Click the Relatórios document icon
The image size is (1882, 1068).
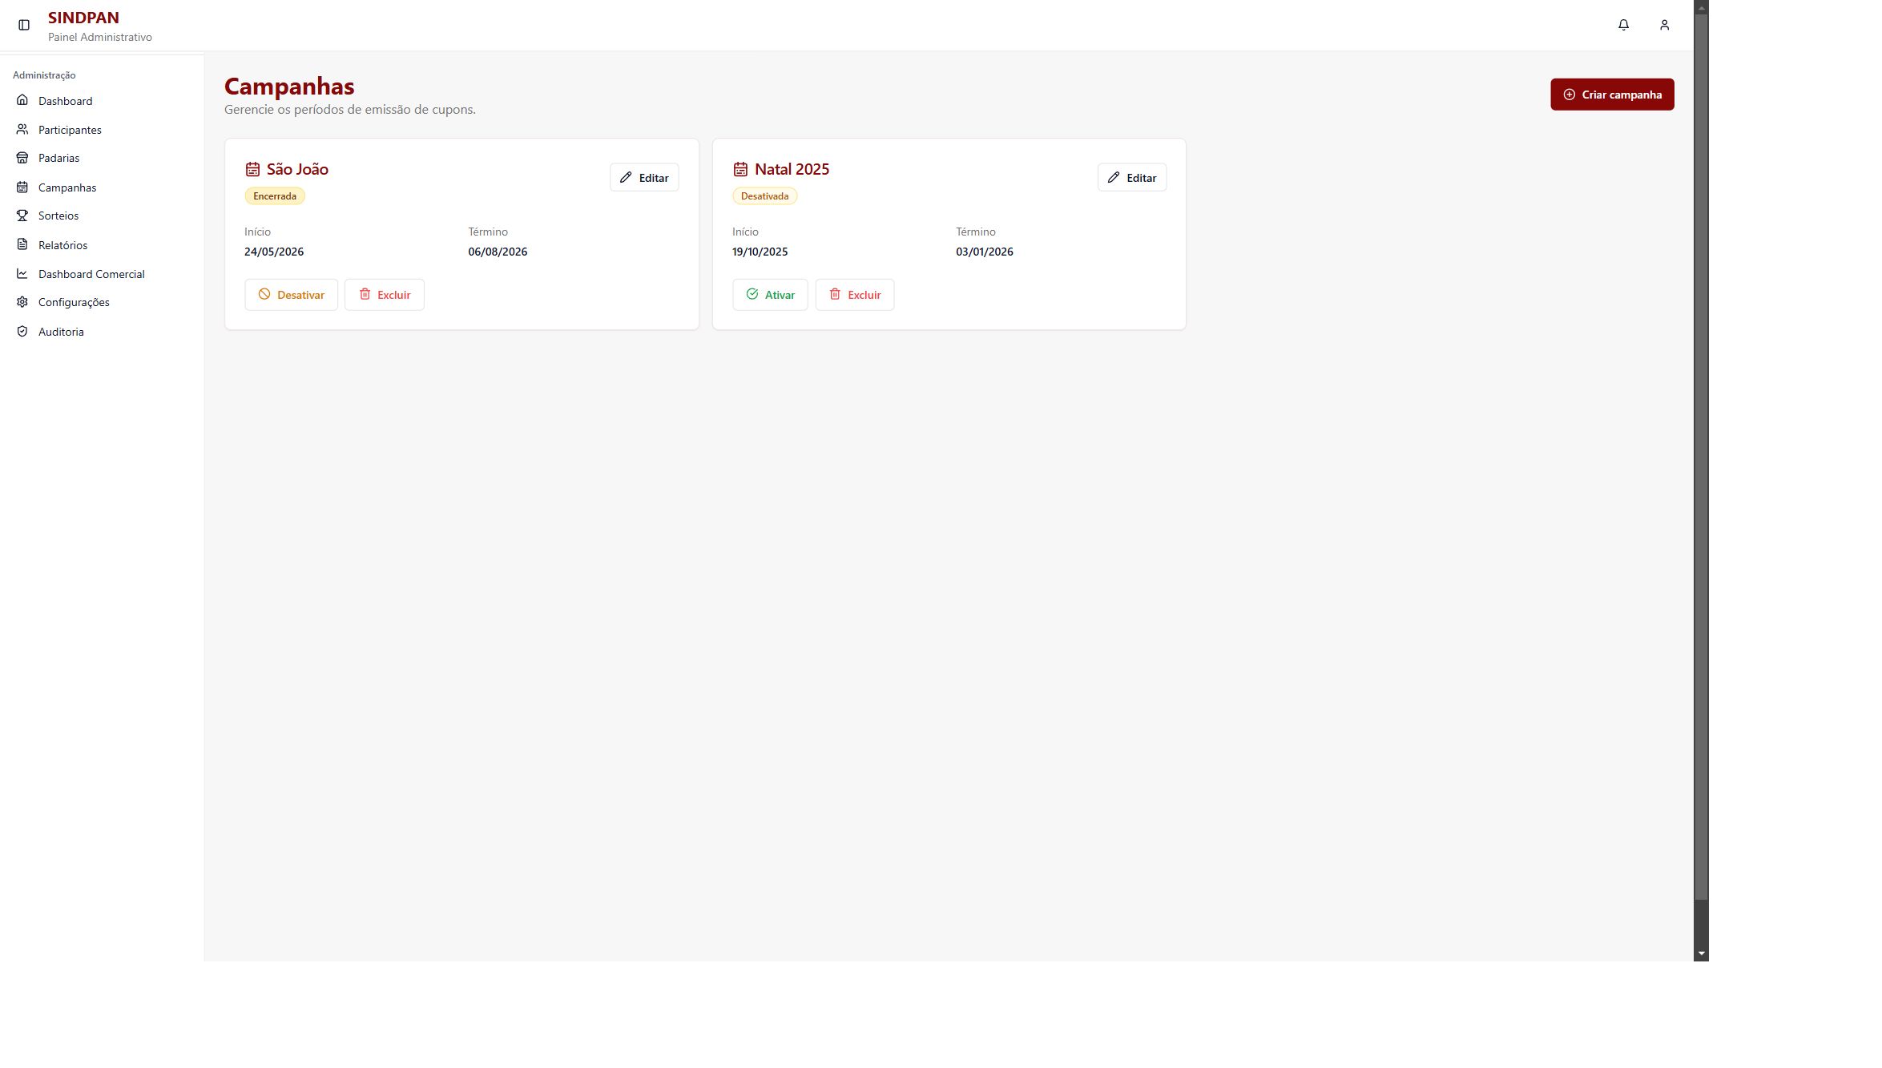pyautogui.click(x=22, y=244)
